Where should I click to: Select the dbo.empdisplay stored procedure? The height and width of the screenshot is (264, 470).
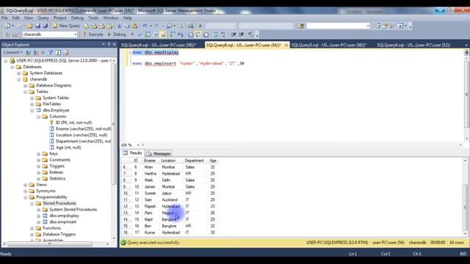[64, 216]
